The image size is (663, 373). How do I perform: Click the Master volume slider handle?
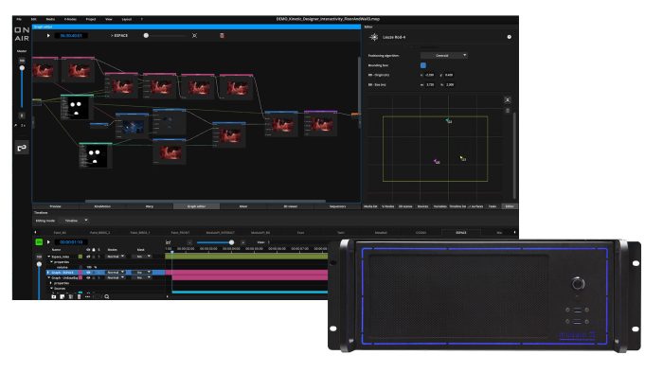[x=22, y=68]
